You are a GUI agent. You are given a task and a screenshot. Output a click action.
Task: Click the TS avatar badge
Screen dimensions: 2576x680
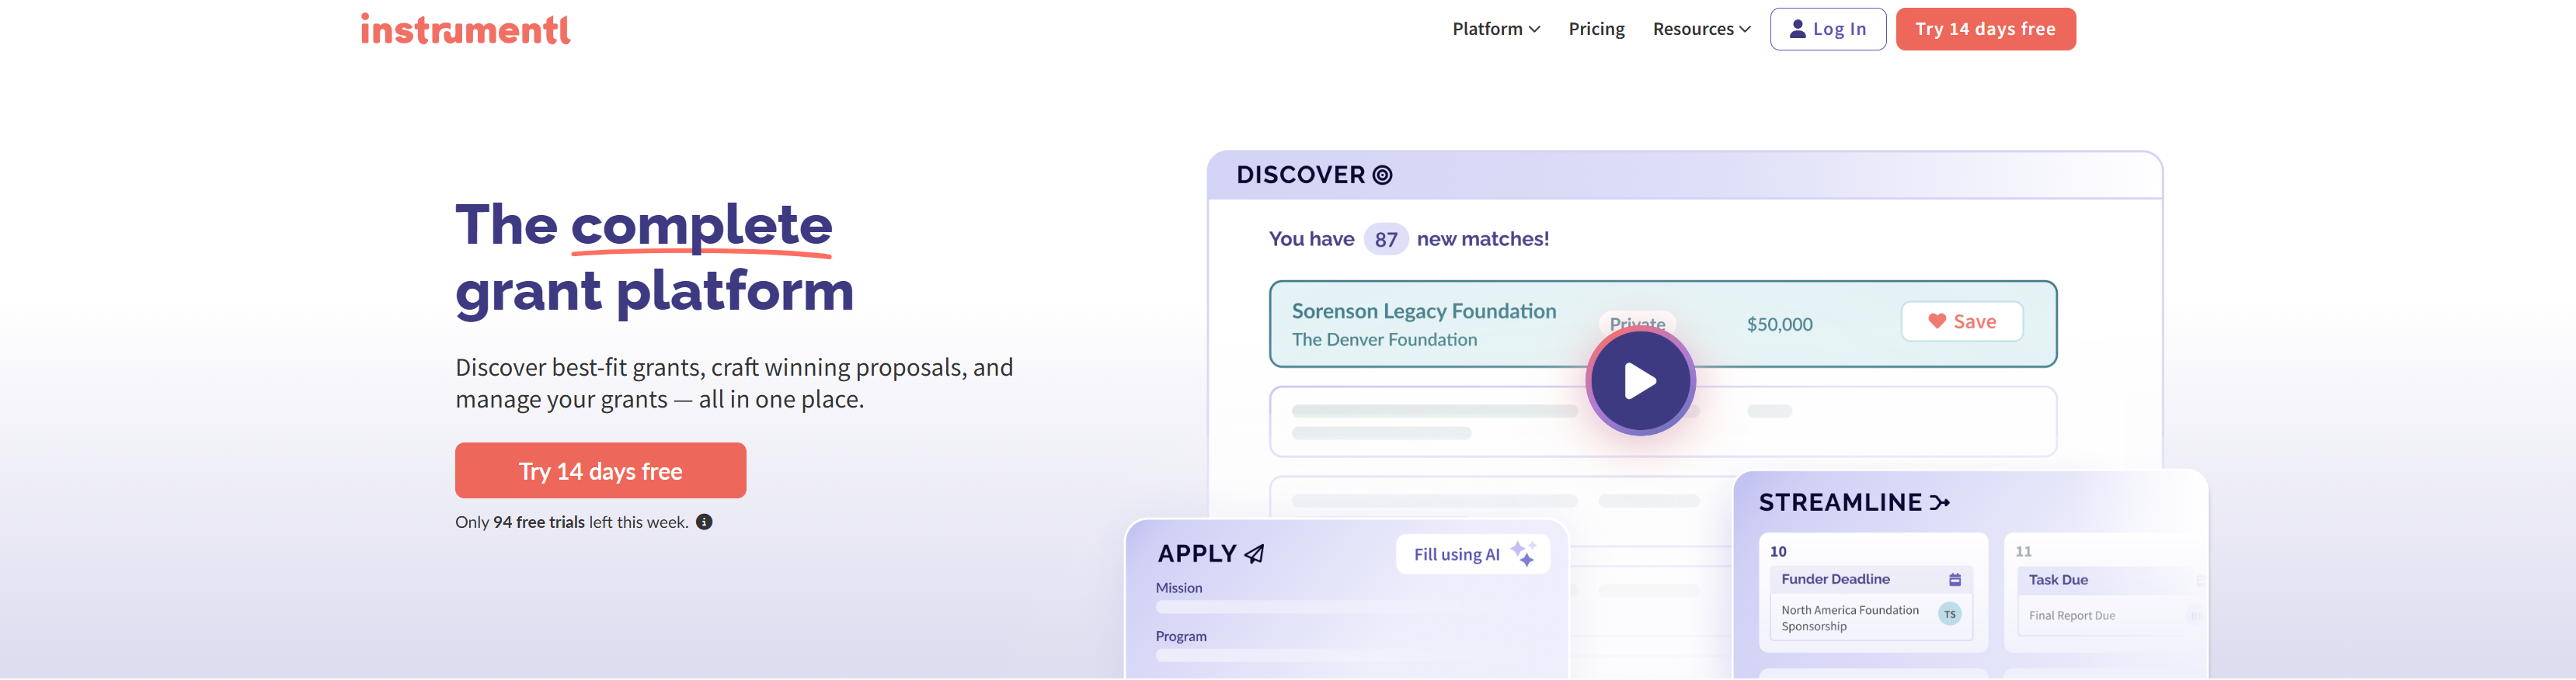[x=1949, y=615]
